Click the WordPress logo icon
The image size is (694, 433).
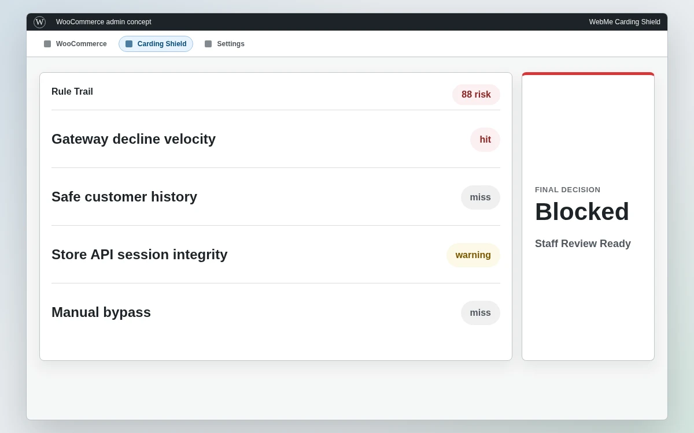pos(39,22)
